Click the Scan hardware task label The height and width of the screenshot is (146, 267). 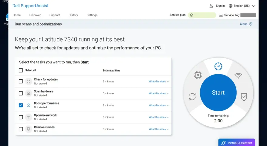pyautogui.click(x=44, y=91)
